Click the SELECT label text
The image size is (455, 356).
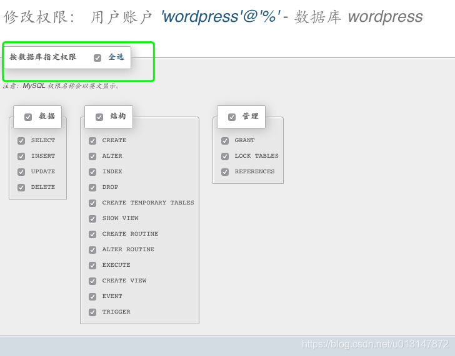click(x=43, y=140)
